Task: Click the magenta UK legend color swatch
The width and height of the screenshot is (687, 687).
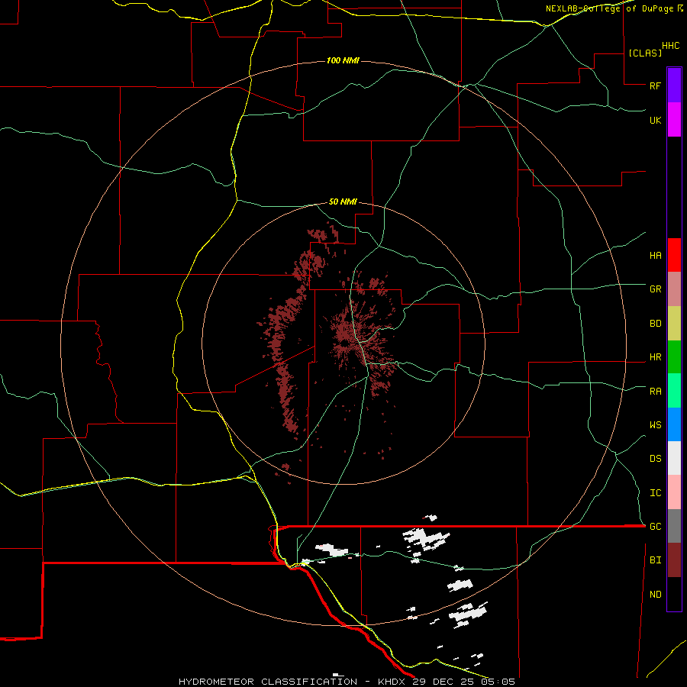Action: [674, 120]
